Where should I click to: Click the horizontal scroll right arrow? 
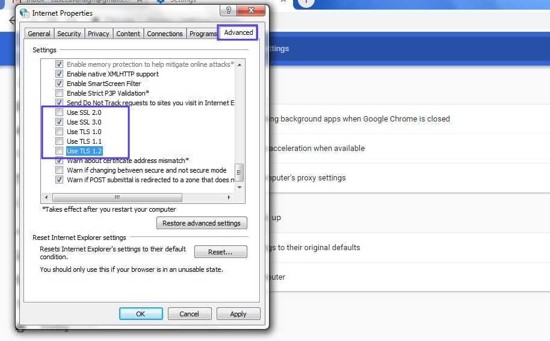tap(229, 197)
